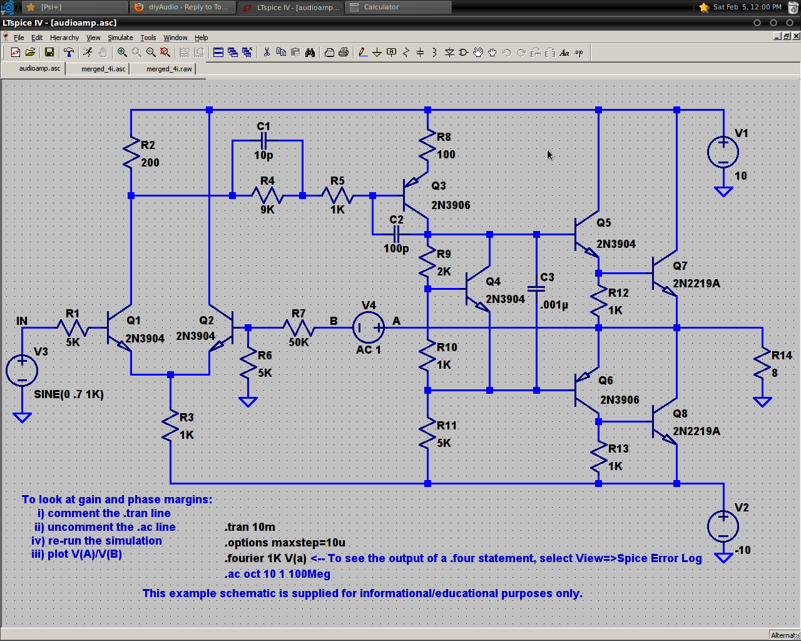Open a file using the folder icon

coord(30,53)
